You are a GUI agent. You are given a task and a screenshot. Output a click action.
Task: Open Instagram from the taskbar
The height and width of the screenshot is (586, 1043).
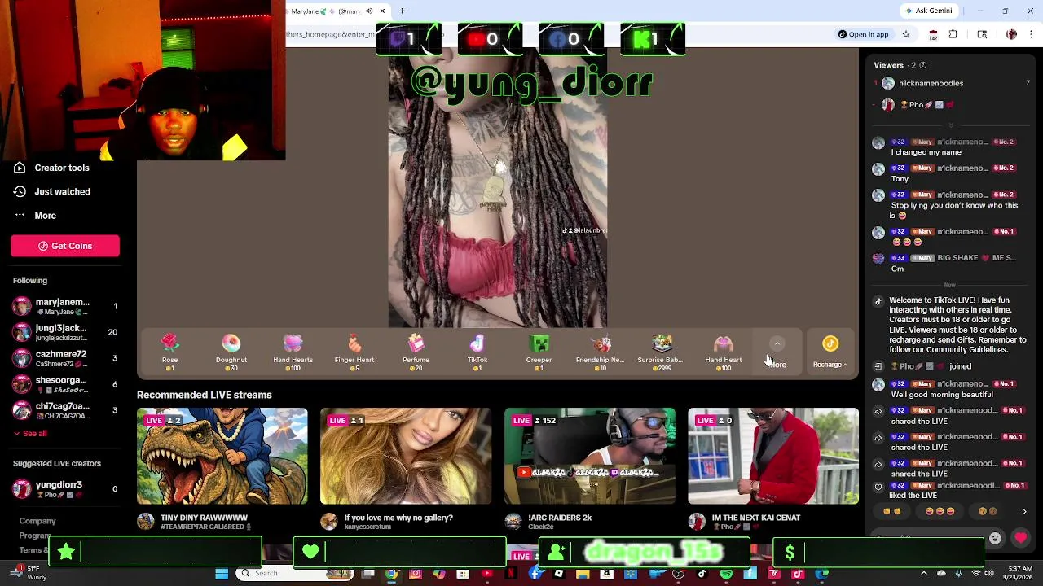click(416, 574)
